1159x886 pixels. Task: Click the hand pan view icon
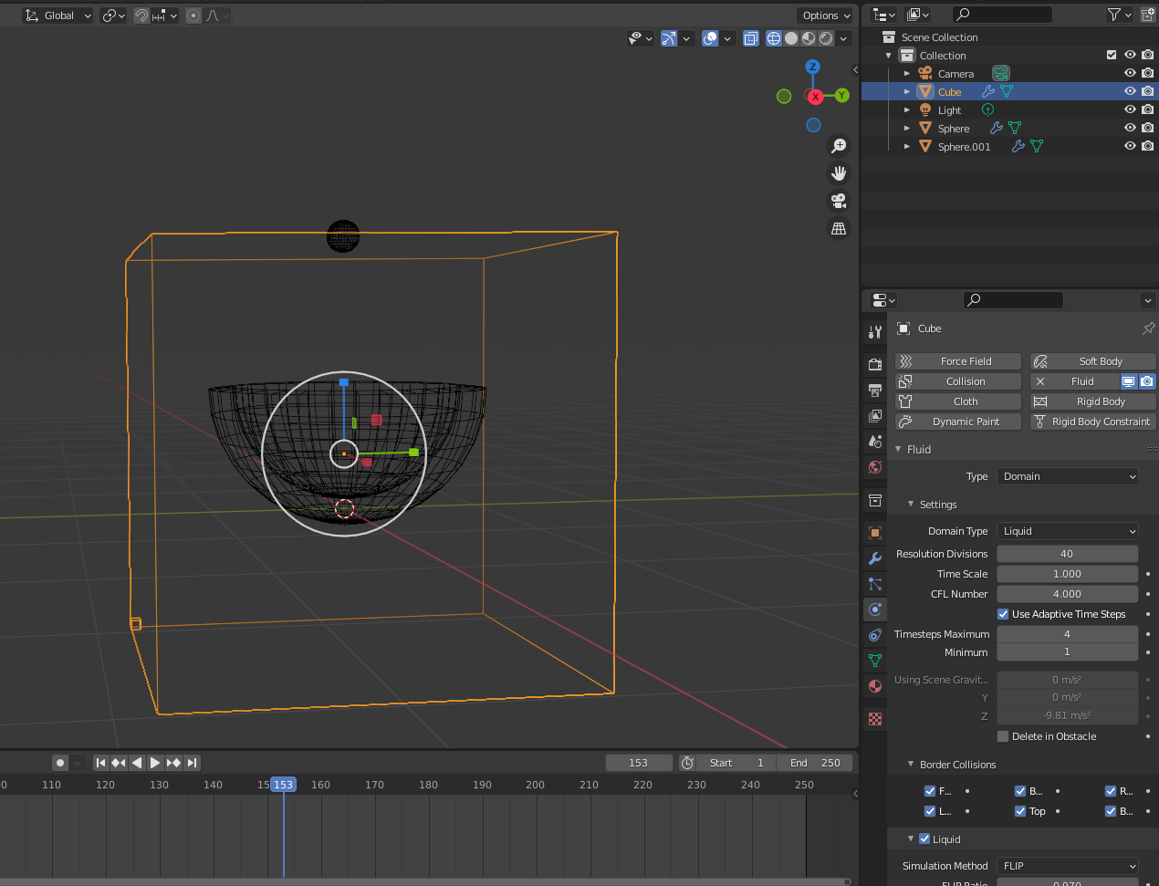pyautogui.click(x=839, y=173)
